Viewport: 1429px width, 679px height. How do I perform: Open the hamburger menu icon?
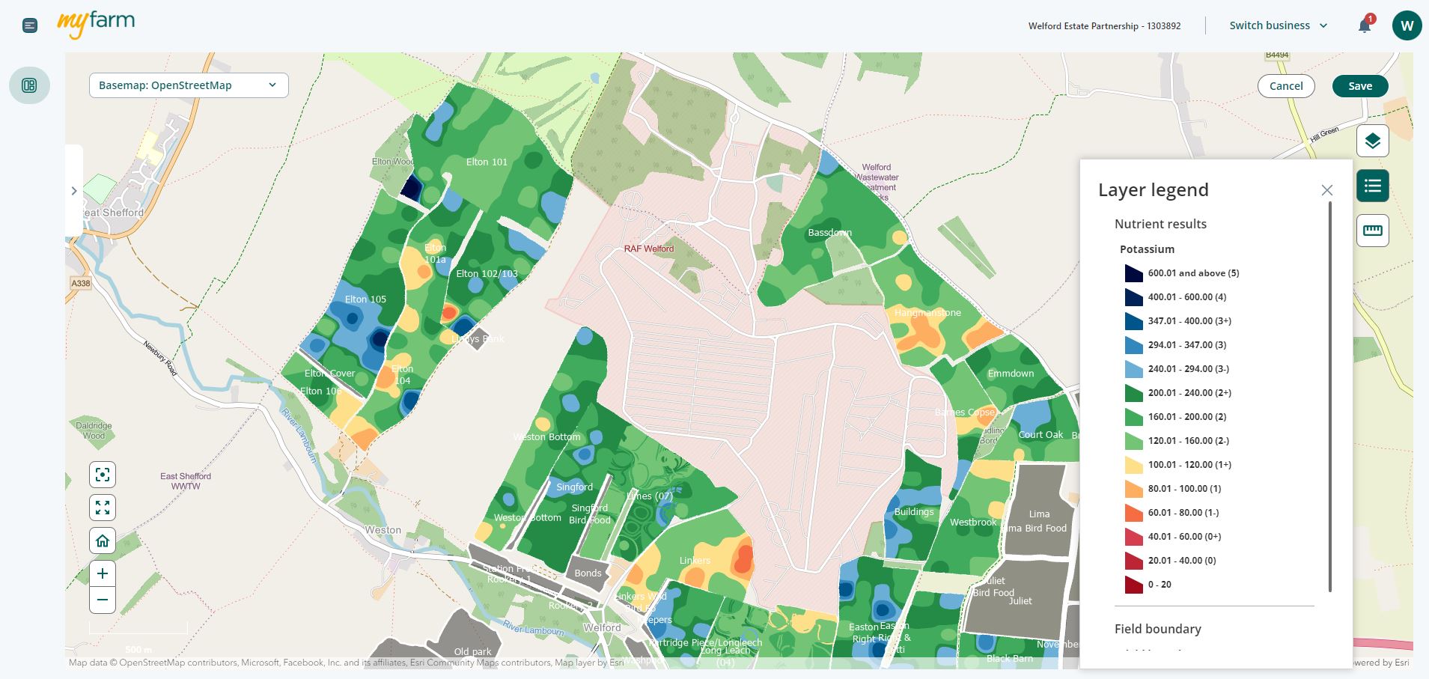coord(30,26)
